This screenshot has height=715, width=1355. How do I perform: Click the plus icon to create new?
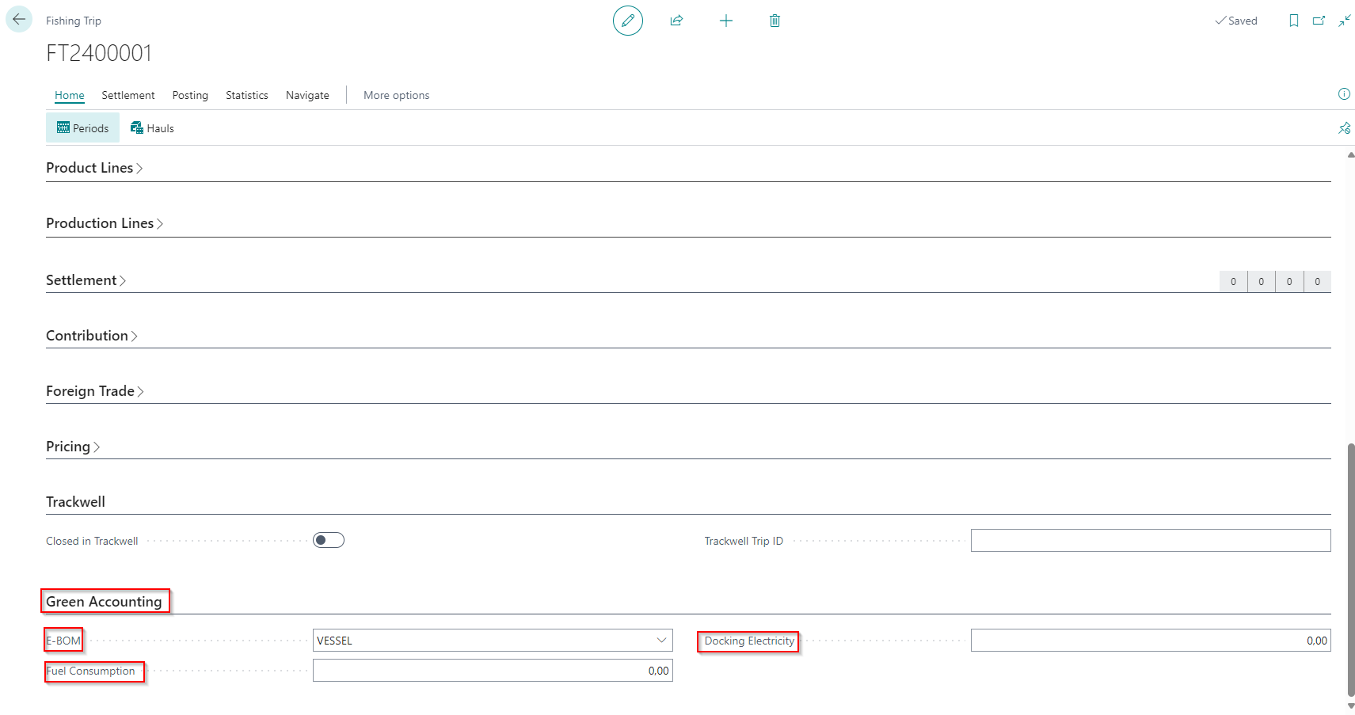725,21
